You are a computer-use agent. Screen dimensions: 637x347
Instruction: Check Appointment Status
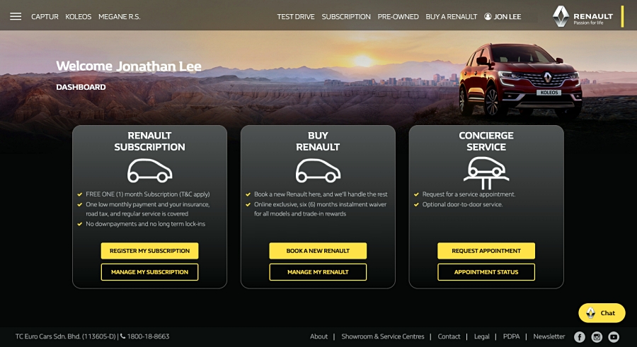486,272
